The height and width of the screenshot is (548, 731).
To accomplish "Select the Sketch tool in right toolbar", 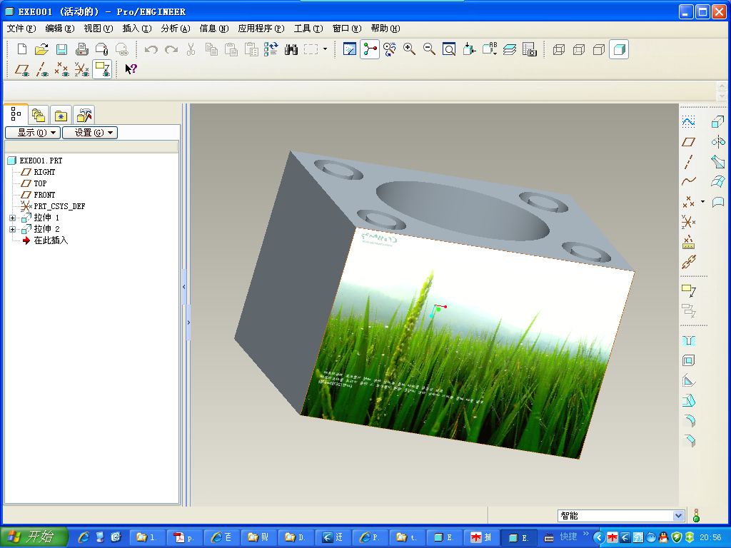I will tap(688, 122).
